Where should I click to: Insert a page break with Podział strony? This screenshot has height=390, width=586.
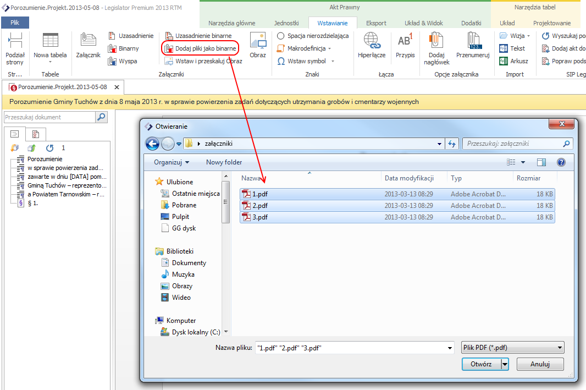[15, 48]
